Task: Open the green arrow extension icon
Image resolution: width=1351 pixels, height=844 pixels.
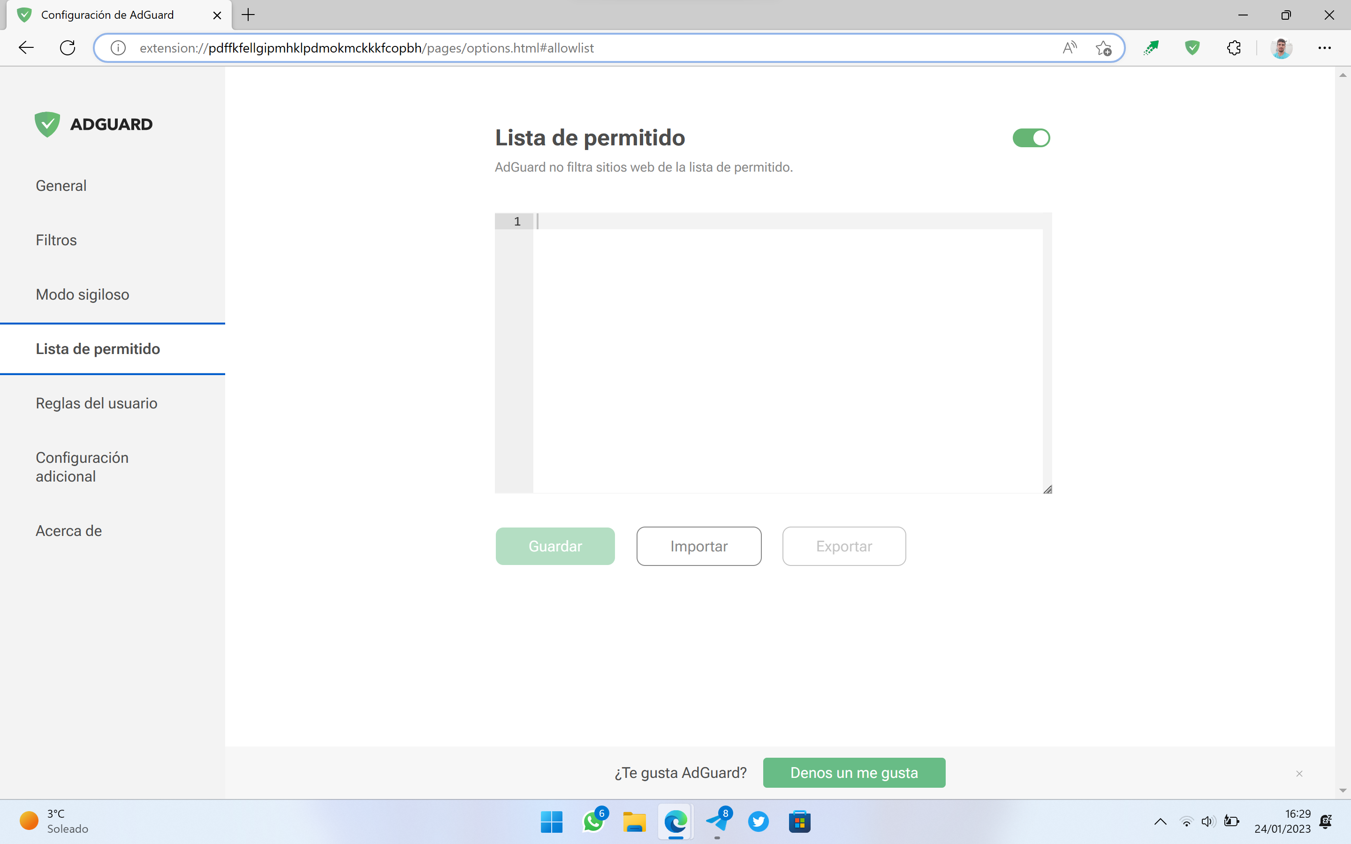Action: click(1151, 48)
